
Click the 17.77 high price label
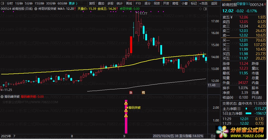coord(143,13)
